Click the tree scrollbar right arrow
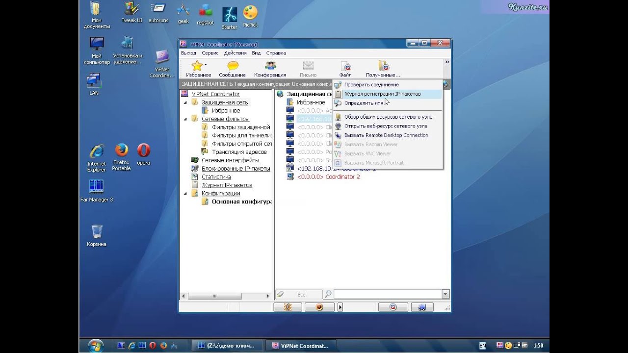The width and height of the screenshot is (628, 353). tap(268, 296)
